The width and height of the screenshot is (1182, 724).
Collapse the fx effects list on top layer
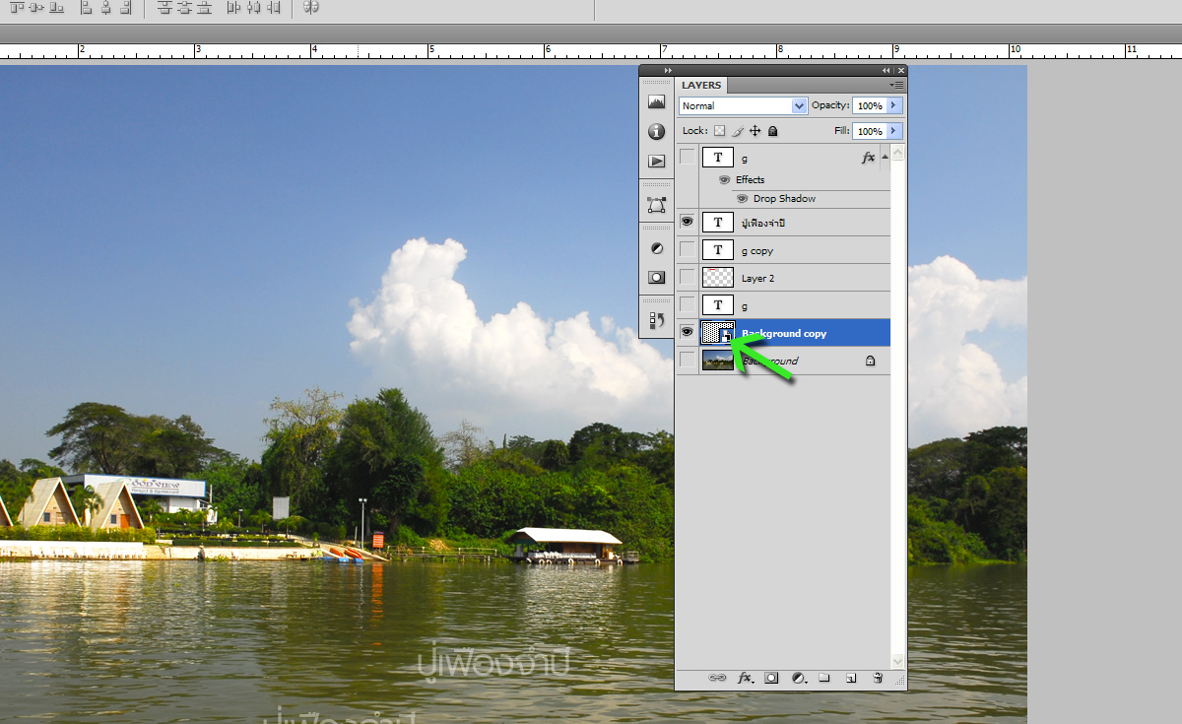click(x=885, y=157)
